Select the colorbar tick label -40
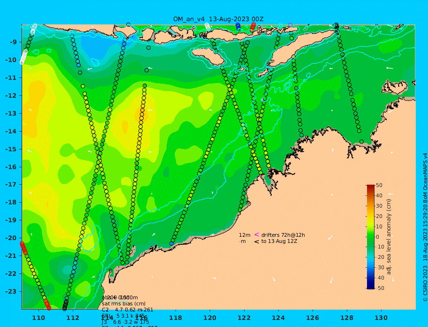This screenshot has width=428, height=327. pyautogui.click(x=379, y=278)
